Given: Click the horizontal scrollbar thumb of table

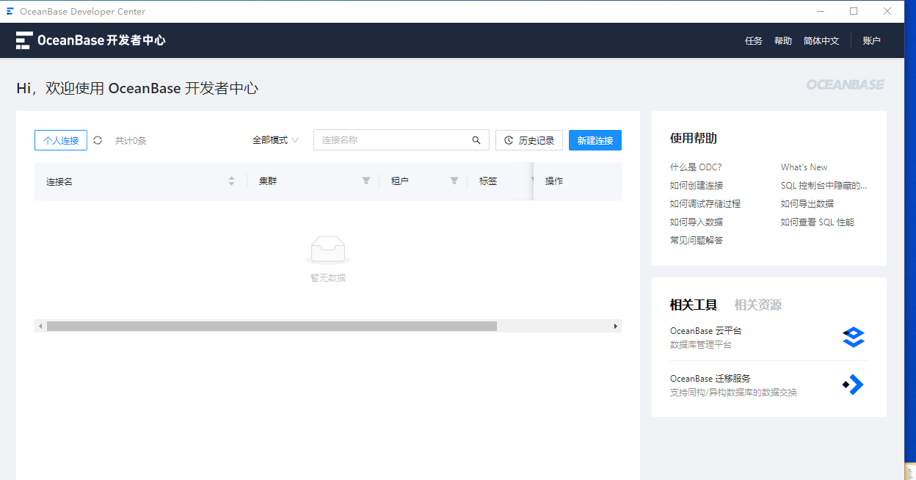Looking at the screenshot, I should click(x=272, y=326).
